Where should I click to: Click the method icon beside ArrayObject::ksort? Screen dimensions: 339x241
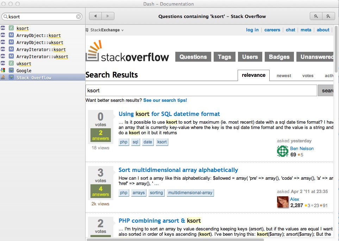[11, 35]
